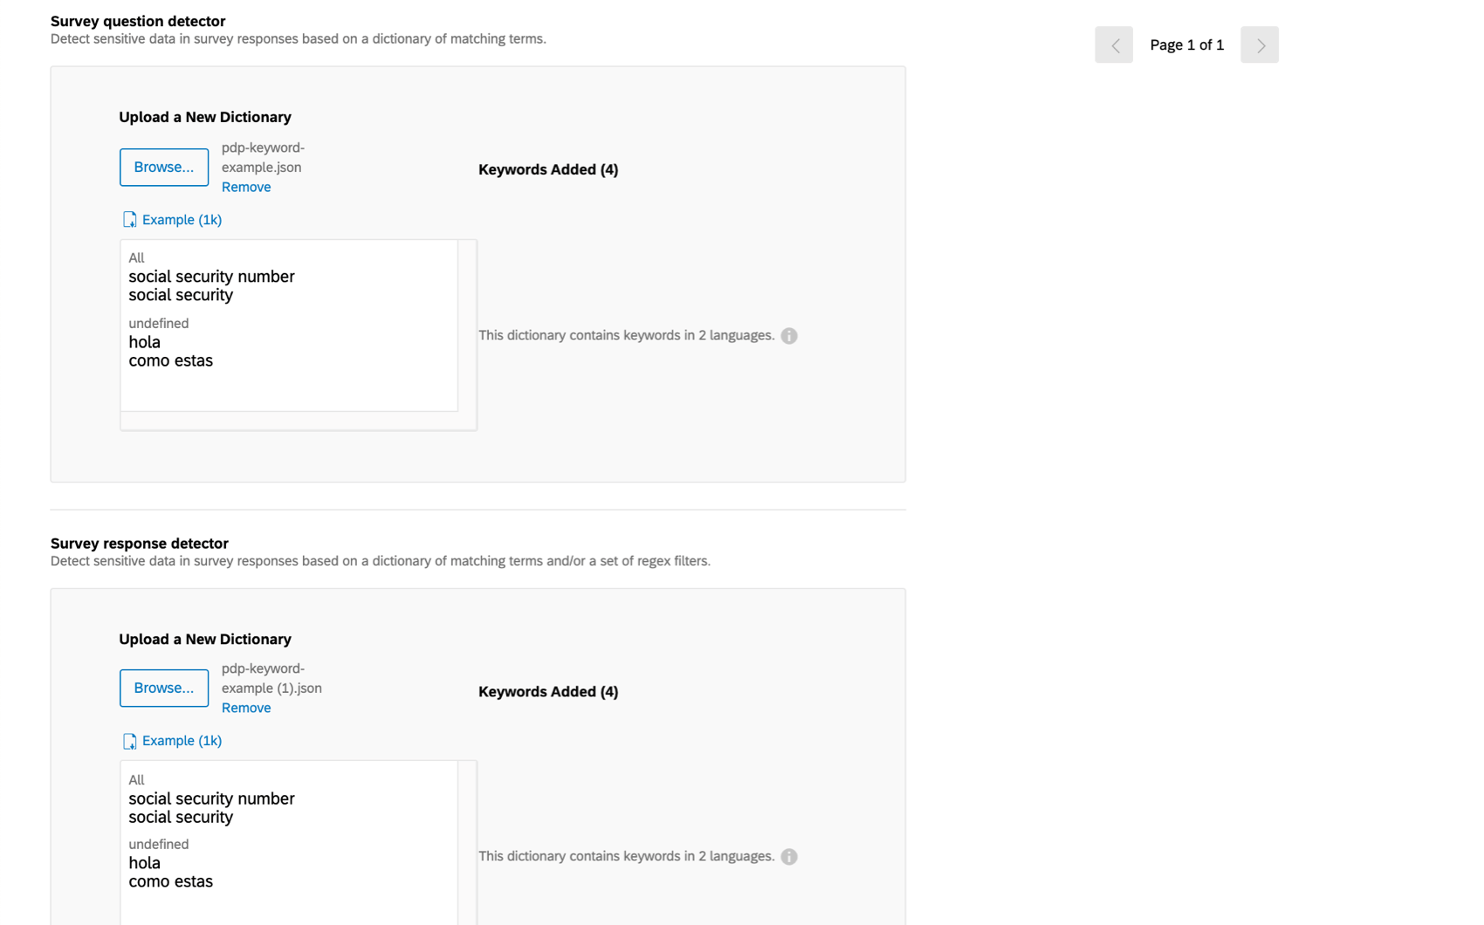Click the previous page arrow button
Image resolution: width=1484 pixels, height=925 pixels.
pyautogui.click(x=1114, y=45)
